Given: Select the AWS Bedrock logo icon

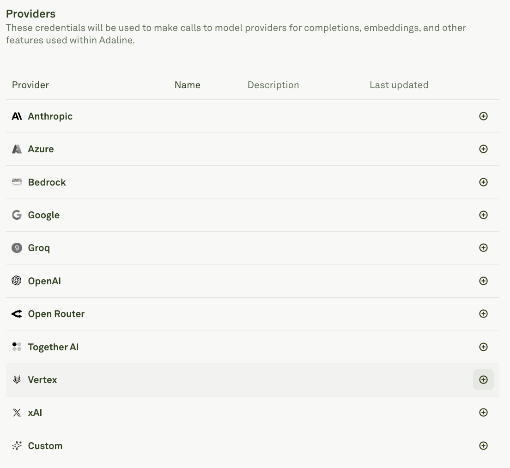Looking at the screenshot, I should [x=17, y=182].
